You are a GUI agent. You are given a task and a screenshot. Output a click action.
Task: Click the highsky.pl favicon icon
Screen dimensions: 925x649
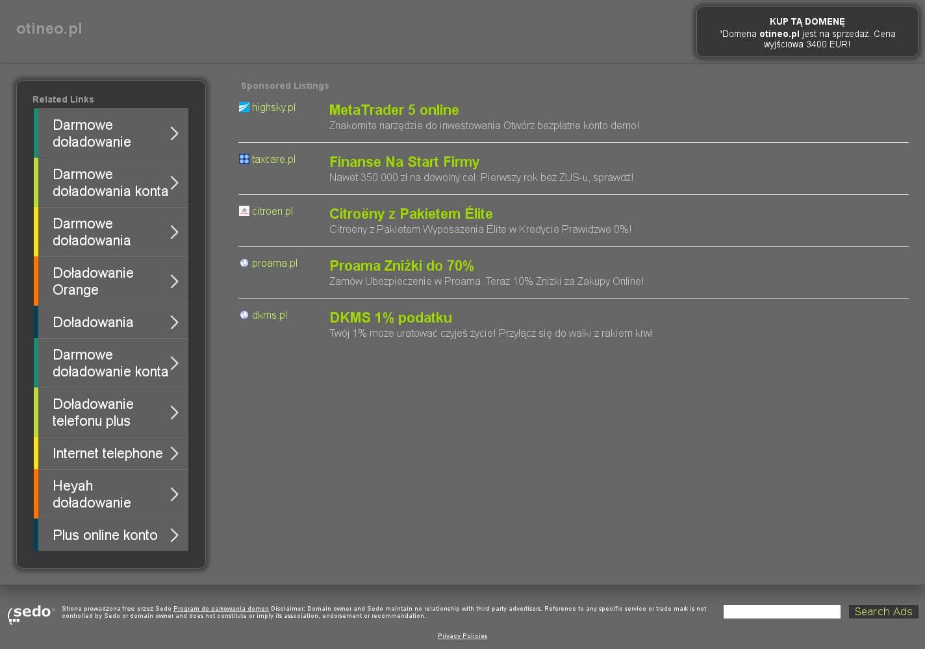pos(244,107)
